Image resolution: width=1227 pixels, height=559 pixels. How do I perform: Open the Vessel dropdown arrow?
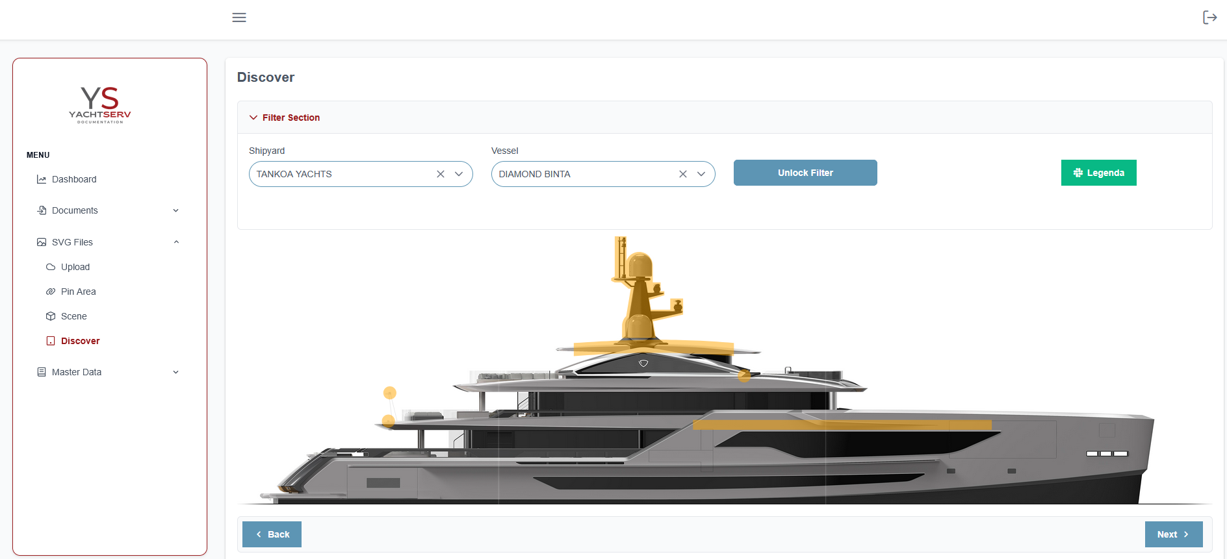tap(701, 174)
